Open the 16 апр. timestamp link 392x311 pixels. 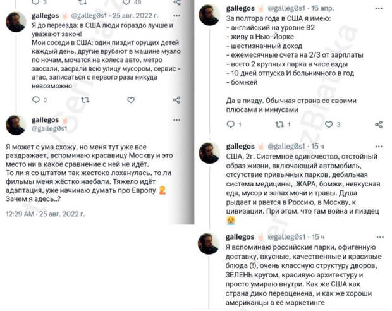(x=322, y=8)
